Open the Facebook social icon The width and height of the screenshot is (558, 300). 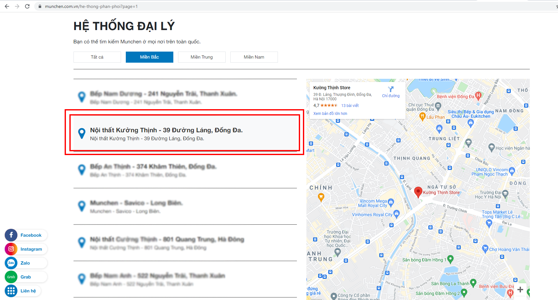click(x=11, y=235)
